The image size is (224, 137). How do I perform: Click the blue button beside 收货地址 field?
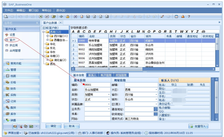click(x=156, y=114)
